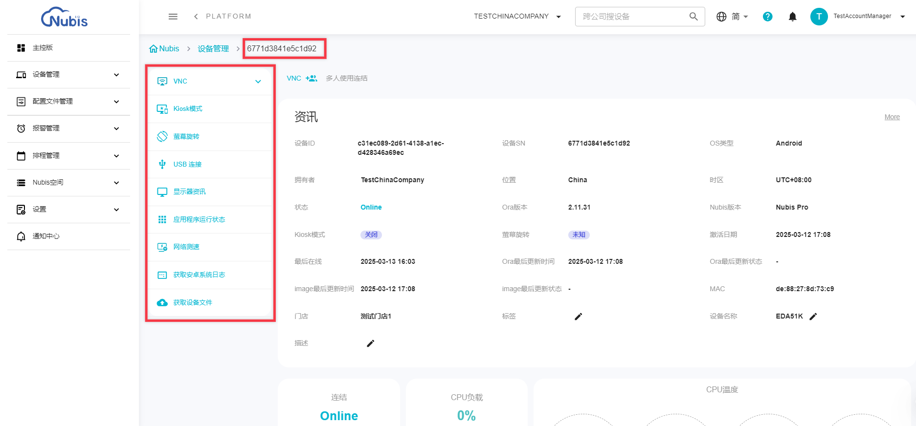This screenshot has height=426, width=916.
Task: Click the 萤幕旋转 rotate icon
Action: click(x=162, y=136)
